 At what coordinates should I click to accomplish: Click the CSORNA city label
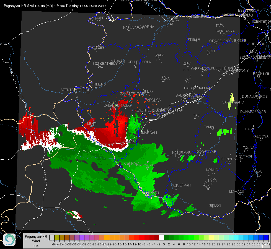147,27
